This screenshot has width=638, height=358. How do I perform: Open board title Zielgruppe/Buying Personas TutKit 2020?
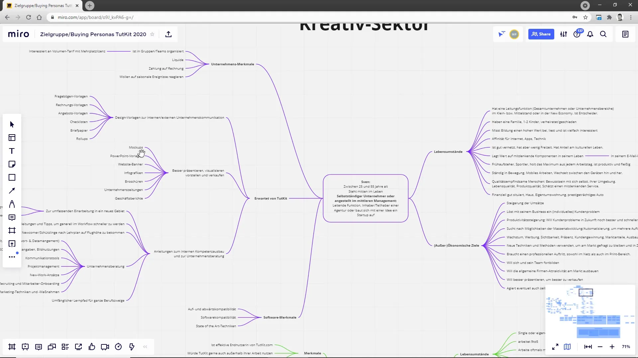[x=93, y=34]
